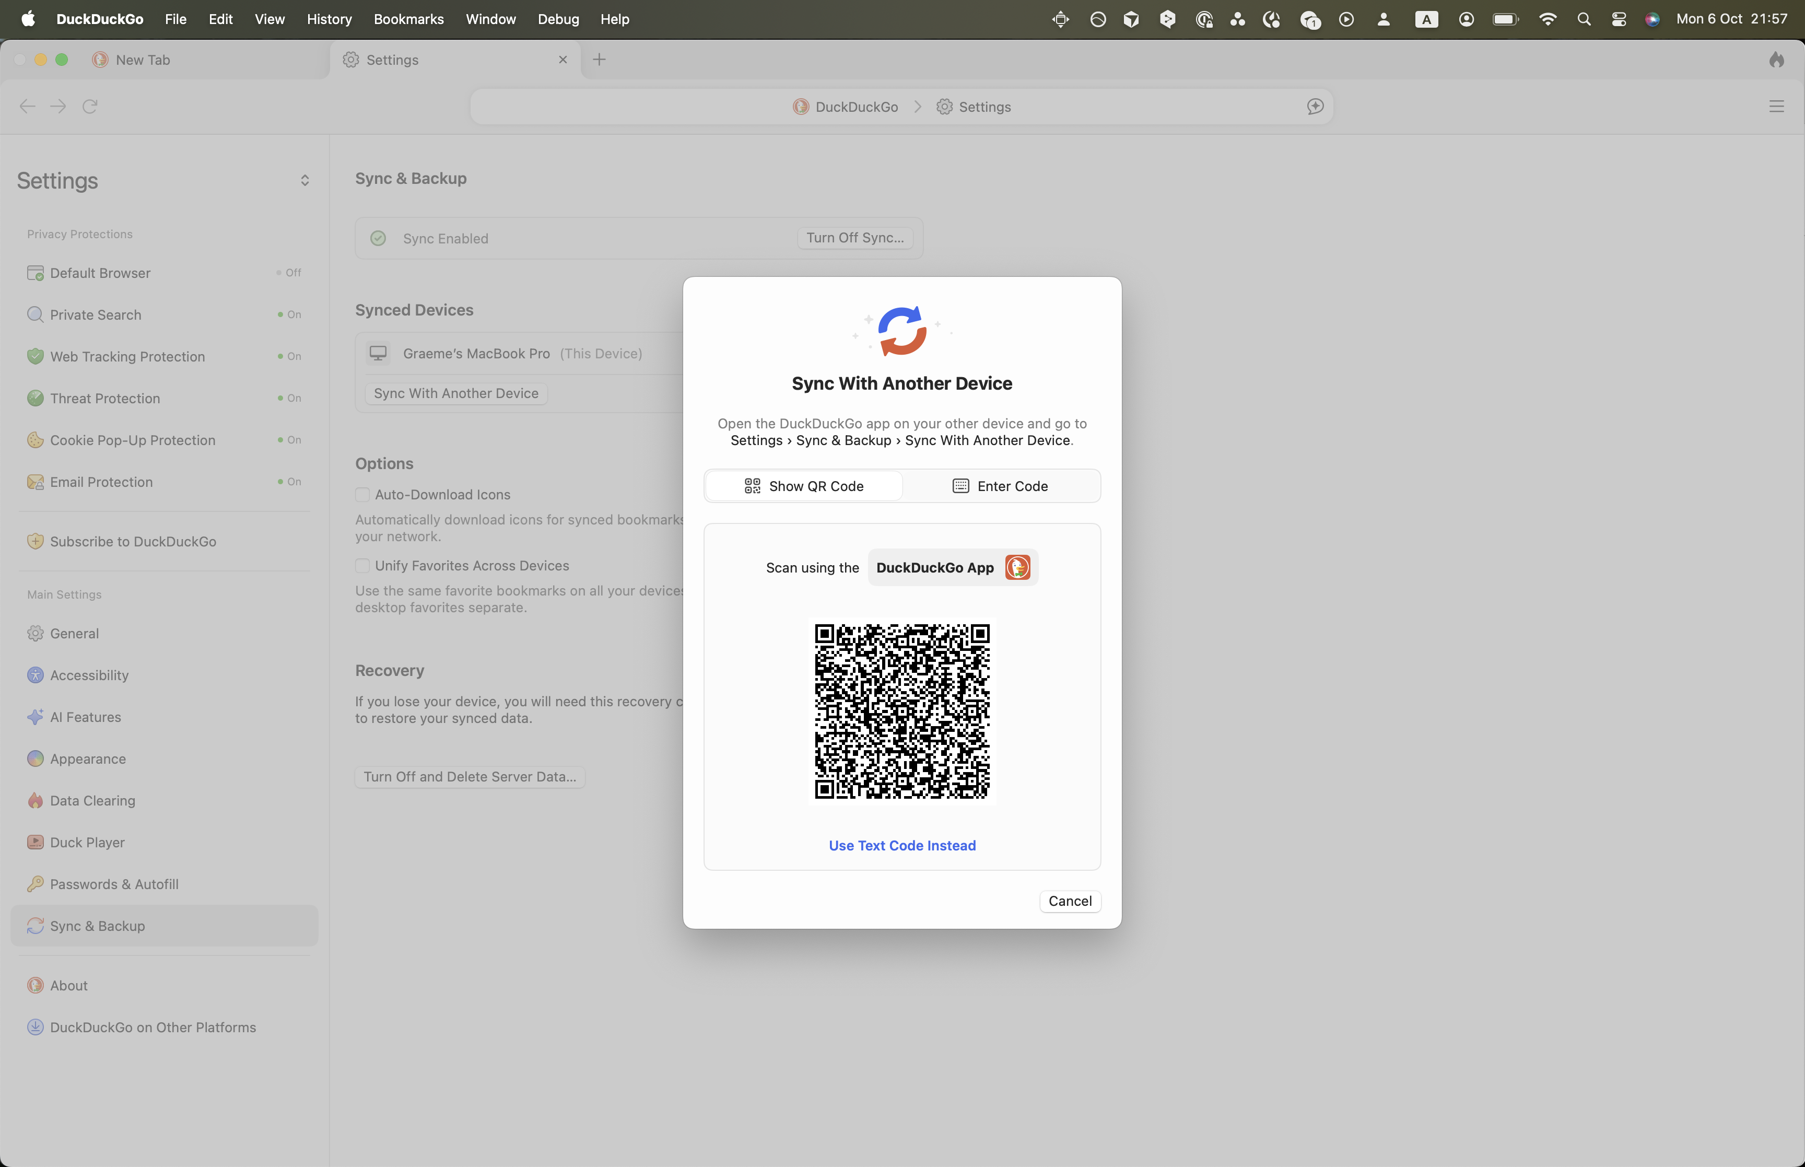
Task: Open the History menu
Action: pyautogui.click(x=329, y=19)
